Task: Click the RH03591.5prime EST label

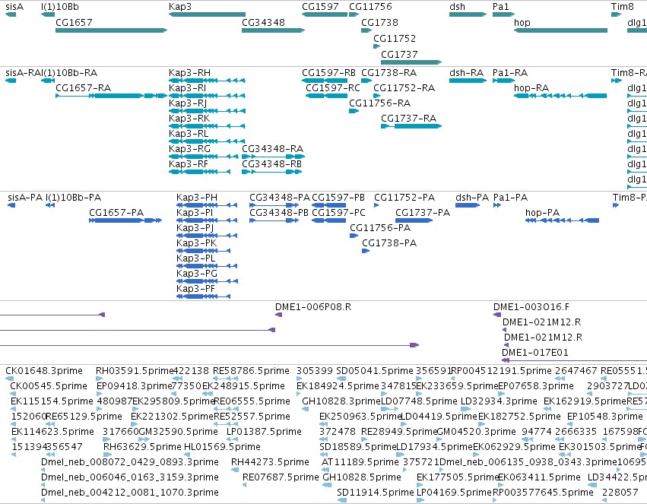Action: (x=134, y=371)
